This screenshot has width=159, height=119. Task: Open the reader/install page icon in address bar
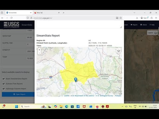tap(117, 18)
